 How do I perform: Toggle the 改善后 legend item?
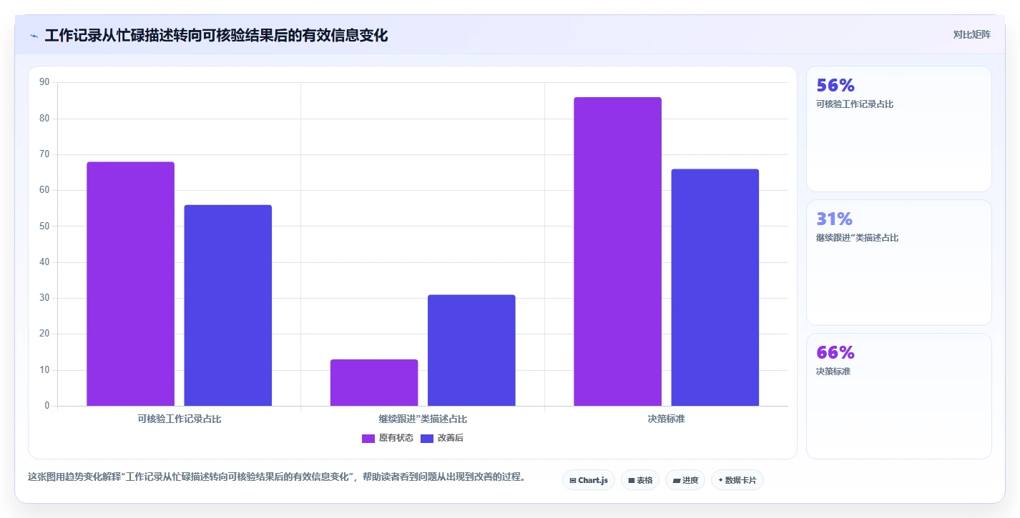[x=442, y=438]
